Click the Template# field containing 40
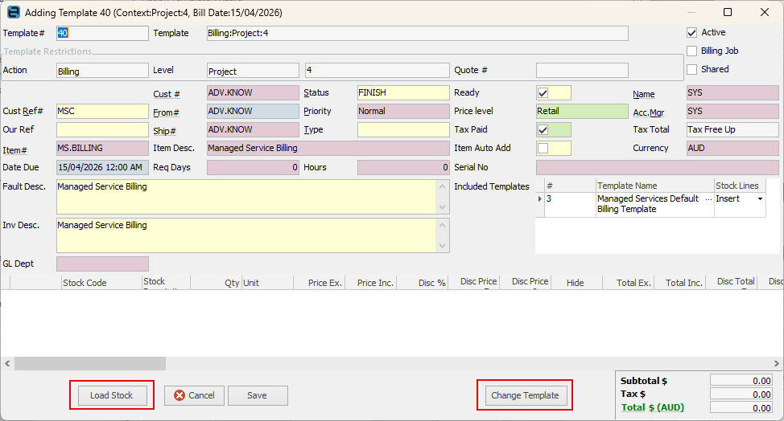Screen dimensions: 784x421 point(102,34)
